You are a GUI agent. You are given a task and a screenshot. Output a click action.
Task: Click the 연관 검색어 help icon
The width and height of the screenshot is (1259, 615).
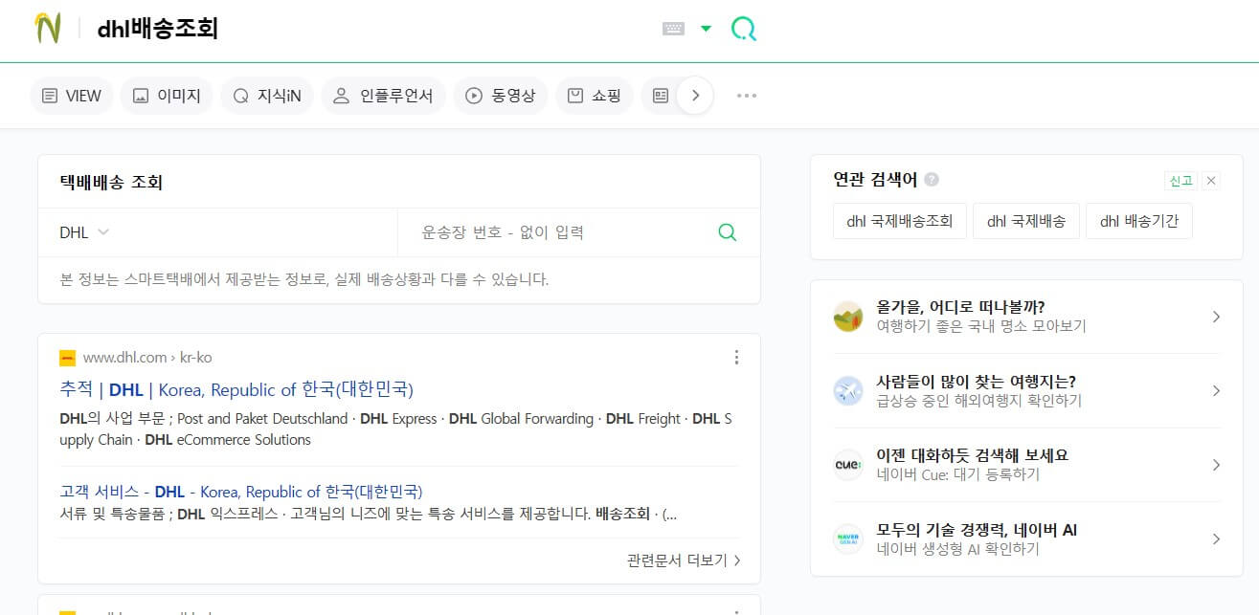point(932,180)
